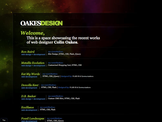Click 'Custom CMS Skin, HTML, CSS, Flash' text
Screen dimensions: 162x122
tap(64, 98)
